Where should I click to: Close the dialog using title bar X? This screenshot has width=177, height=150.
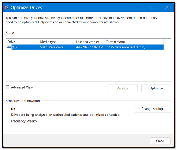[167, 7]
